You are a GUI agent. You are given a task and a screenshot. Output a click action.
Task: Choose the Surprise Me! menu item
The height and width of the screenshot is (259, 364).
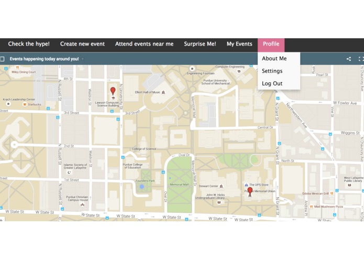(200, 44)
